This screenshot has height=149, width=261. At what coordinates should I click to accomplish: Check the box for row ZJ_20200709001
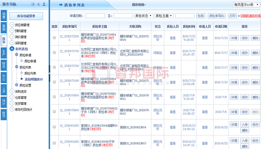[x=54, y=97]
